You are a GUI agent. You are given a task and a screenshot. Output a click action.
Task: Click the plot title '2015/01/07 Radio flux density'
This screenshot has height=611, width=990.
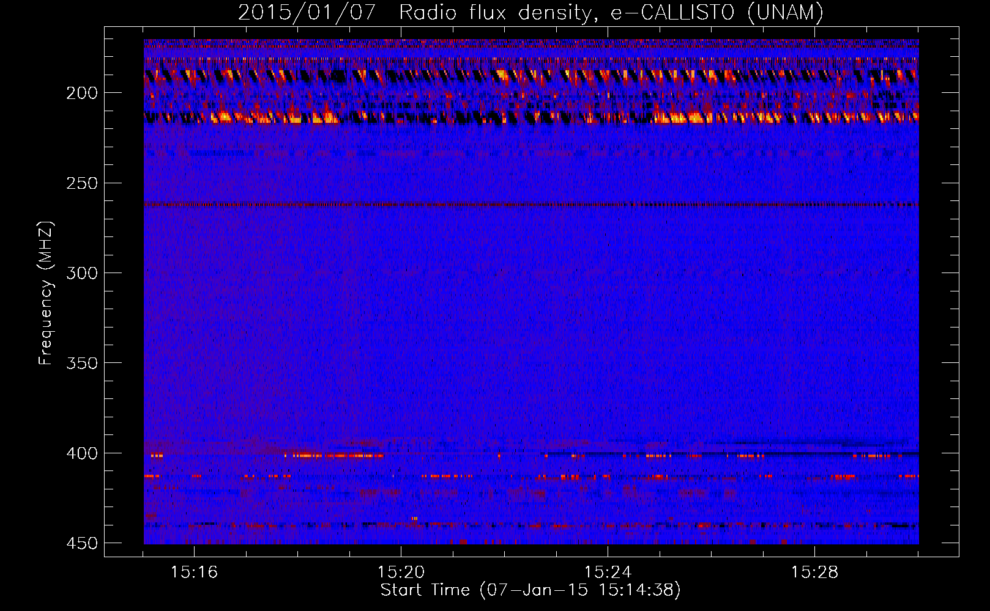417,13
